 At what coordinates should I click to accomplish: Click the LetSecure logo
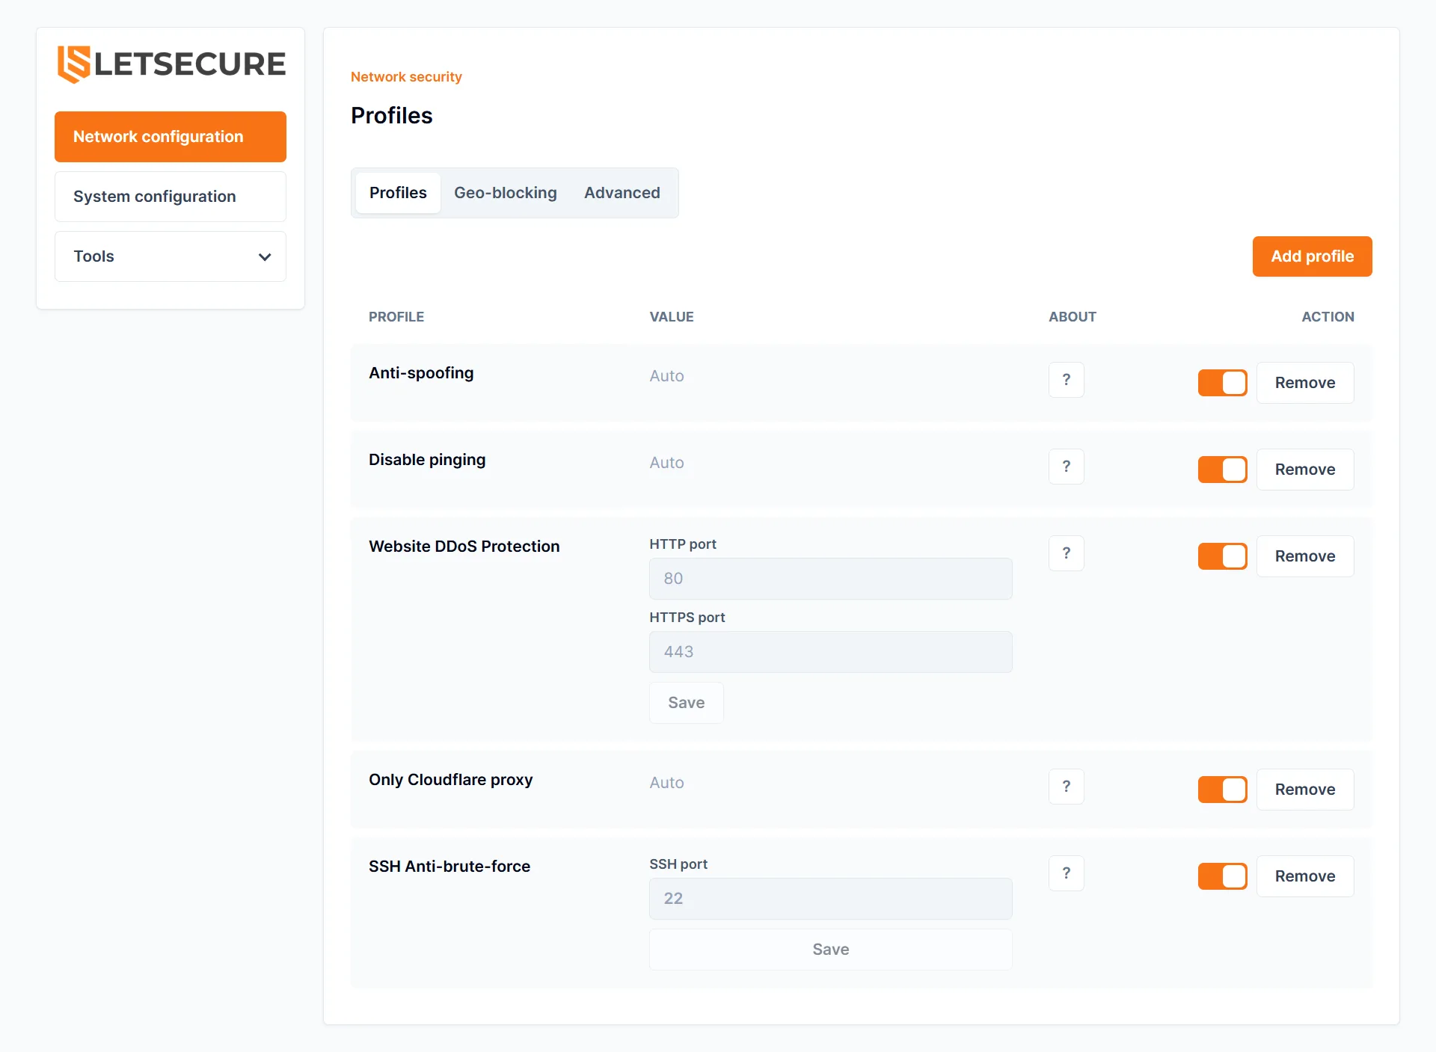click(171, 64)
